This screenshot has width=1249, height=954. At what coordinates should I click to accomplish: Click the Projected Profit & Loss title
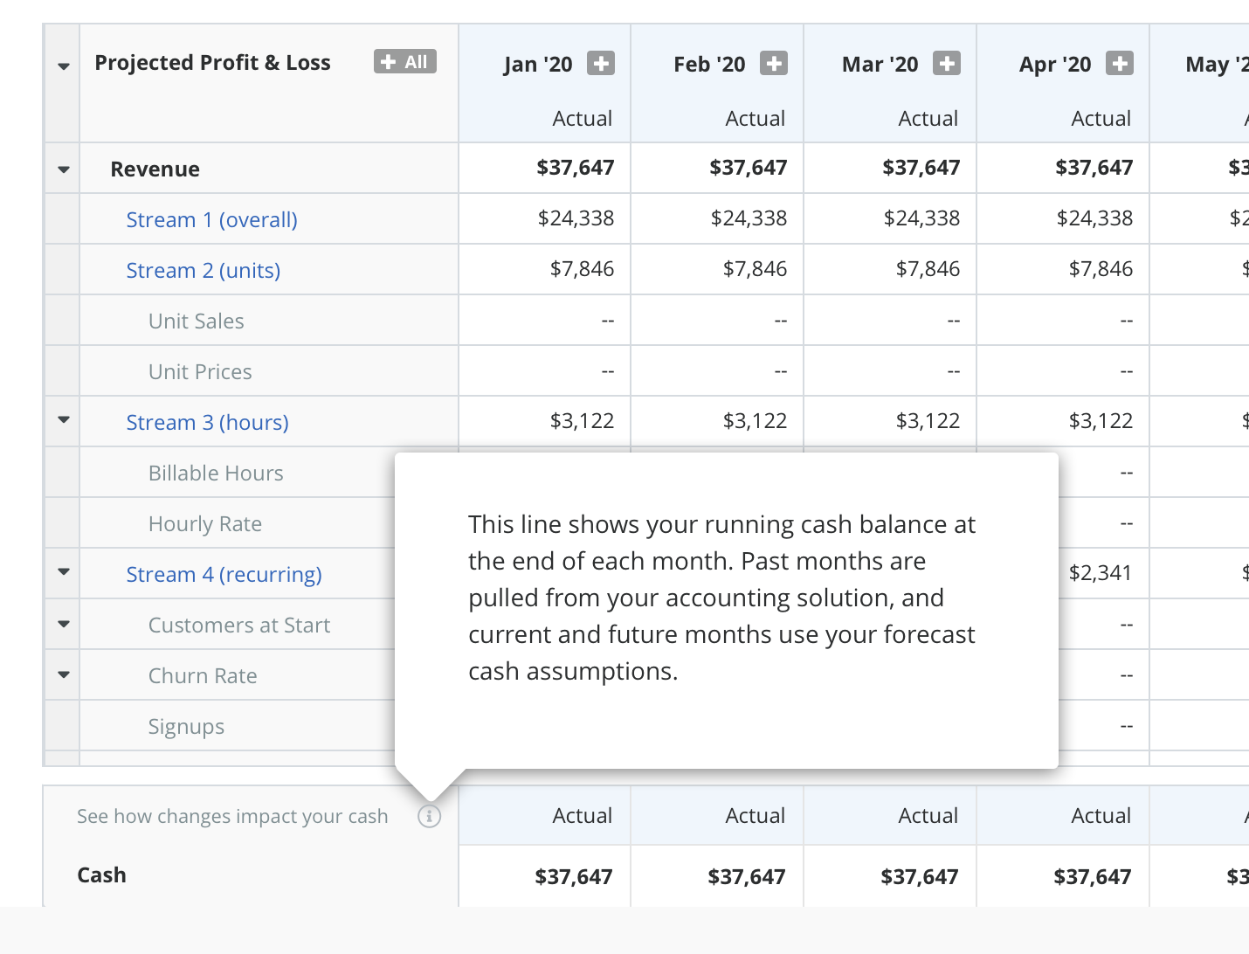[x=212, y=63]
